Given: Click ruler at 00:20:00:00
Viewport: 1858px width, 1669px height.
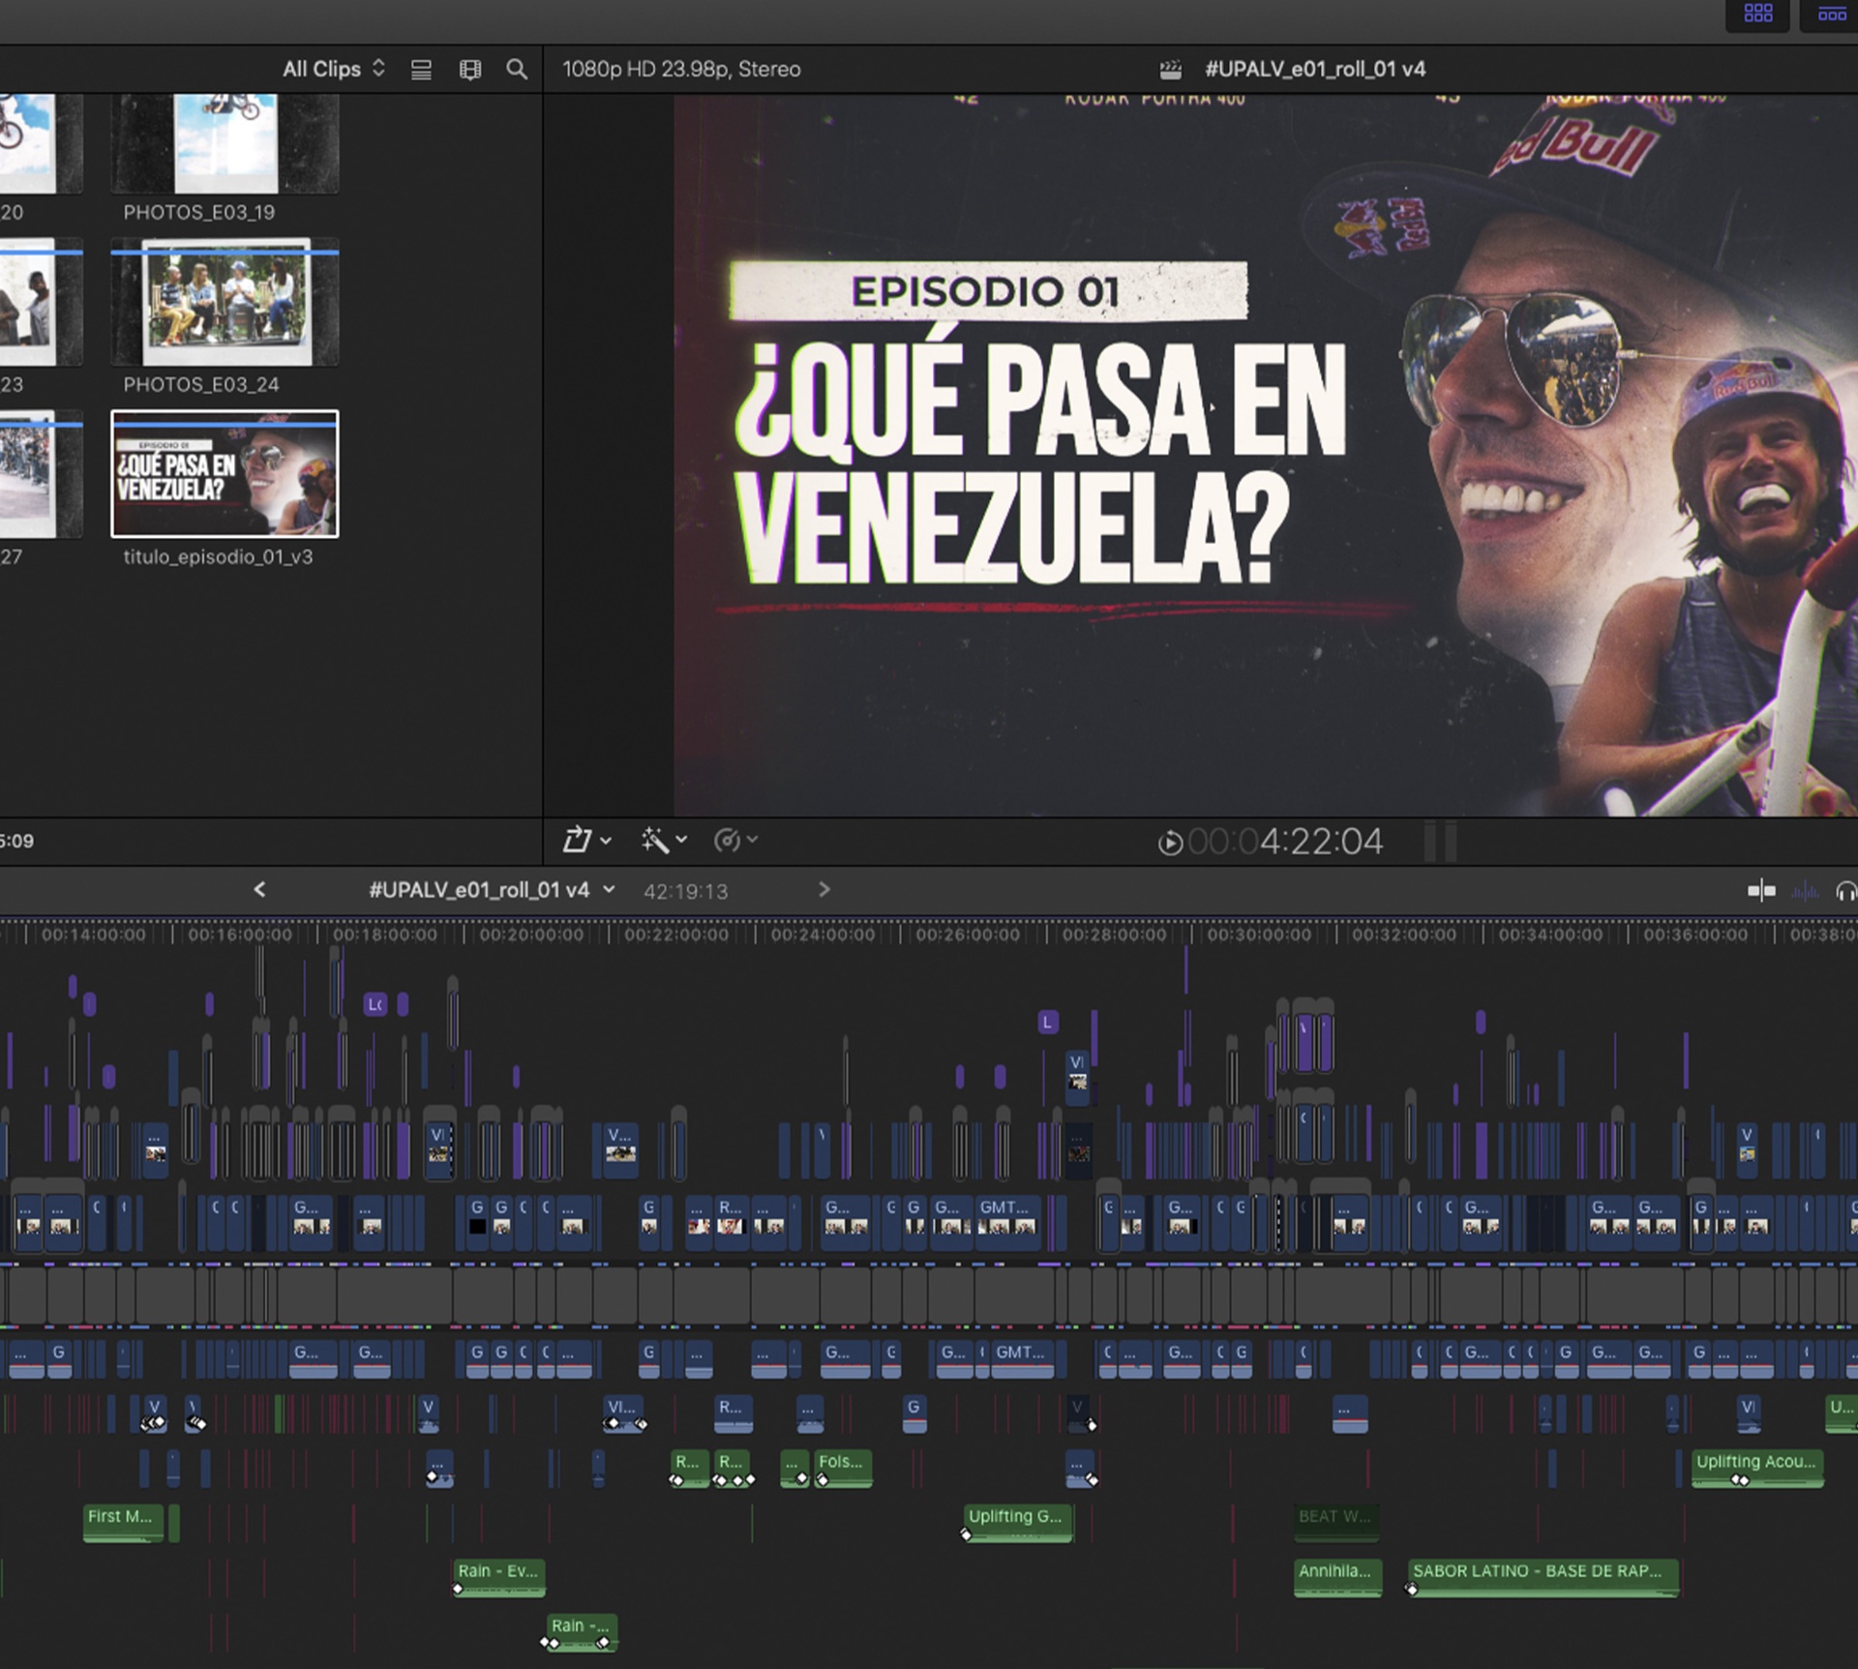Looking at the screenshot, I should (531, 935).
